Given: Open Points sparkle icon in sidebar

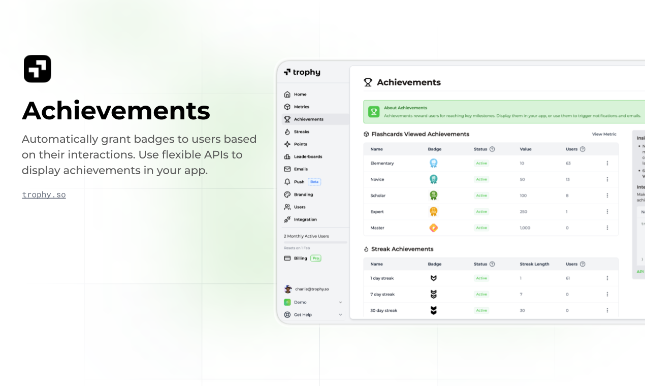Looking at the screenshot, I should pyautogui.click(x=287, y=144).
